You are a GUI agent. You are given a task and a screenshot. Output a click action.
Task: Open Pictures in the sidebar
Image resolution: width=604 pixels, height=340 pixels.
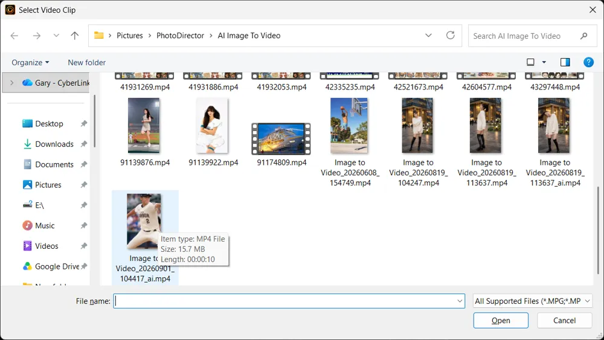(48, 185)
